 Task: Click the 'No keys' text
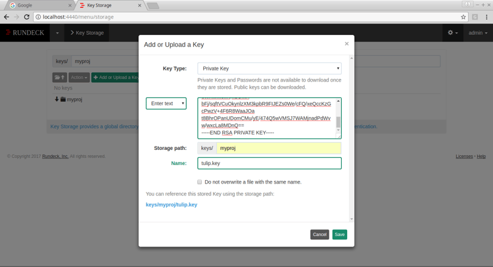63,88
